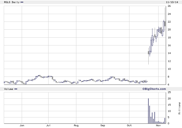Image resolution: width=182 pixels, height=128 pixels.
Task: Click the tallest 20 million volume bar
Action: pos(148,111)
